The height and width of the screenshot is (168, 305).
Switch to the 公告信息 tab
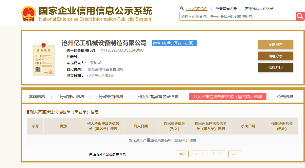(x=285, y=97)
